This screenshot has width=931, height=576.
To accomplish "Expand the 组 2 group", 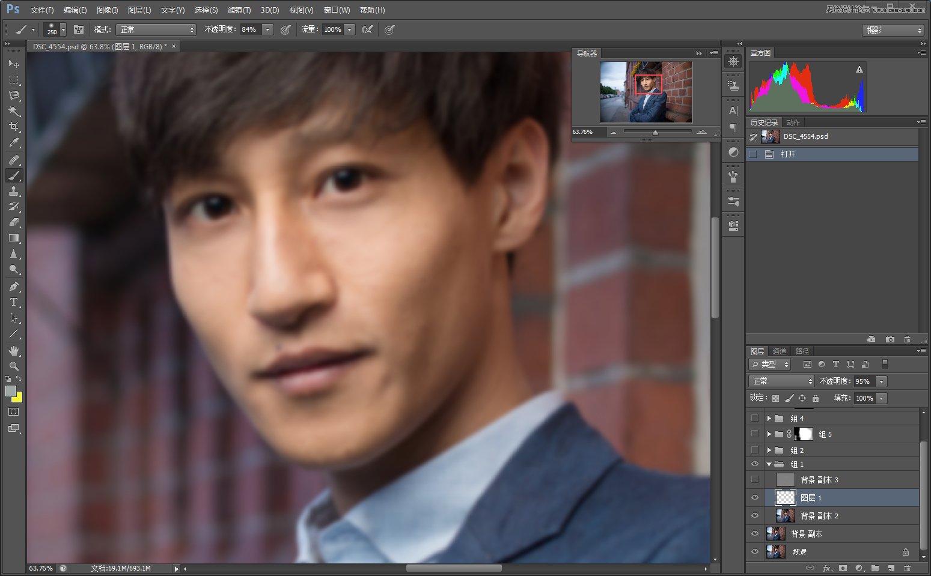I will (769, 450).
